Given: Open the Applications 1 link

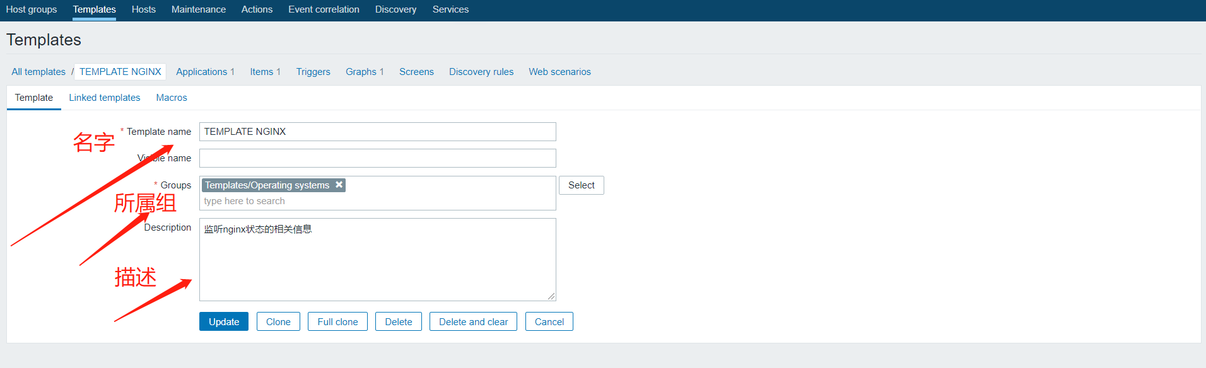Looking at the screenshot, I should [205, 72].
